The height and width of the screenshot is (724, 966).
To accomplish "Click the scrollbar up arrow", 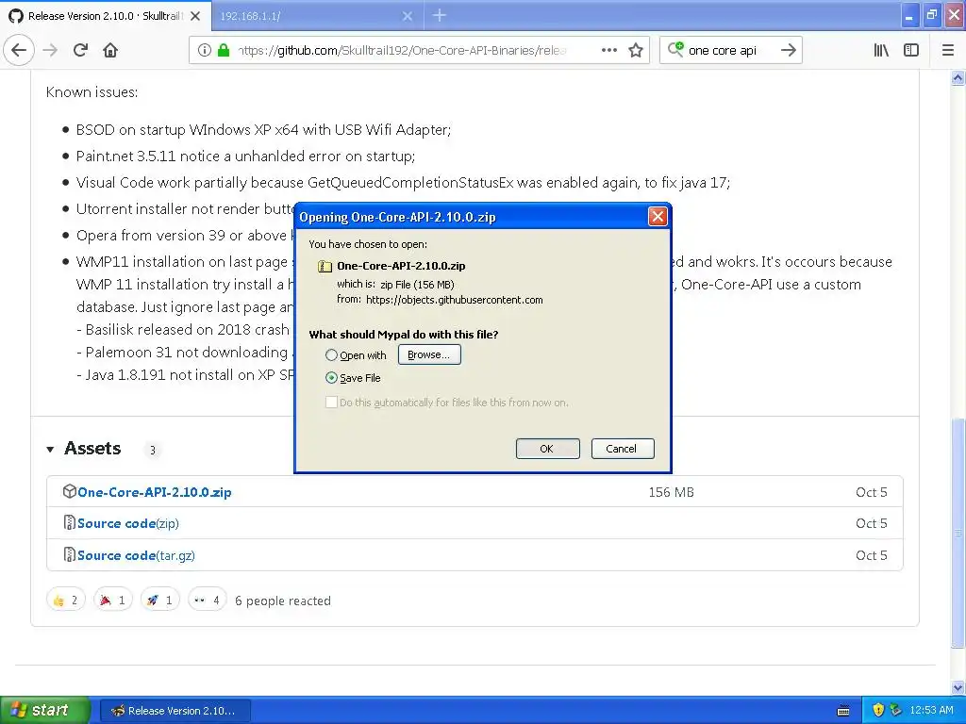I will point(958,77).
